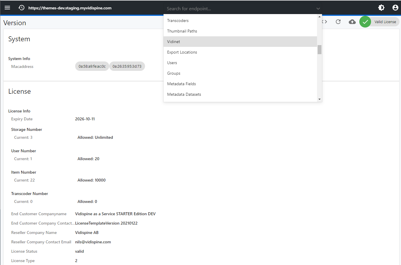This screenshot has width=401, height=265.
Task: Toggle the dark/light theme brightness icon
Action: (381, 8)
